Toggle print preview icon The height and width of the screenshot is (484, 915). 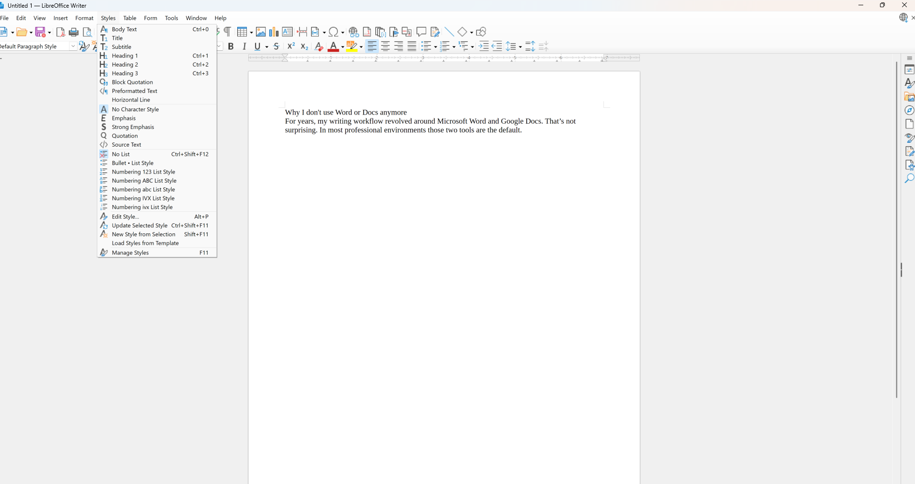pos(87,32)
